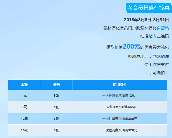Image resolution: width=172 pixels, height=138 pixels.
Task: Click the 12元 amount cell
Action: [x=24, y=119]
